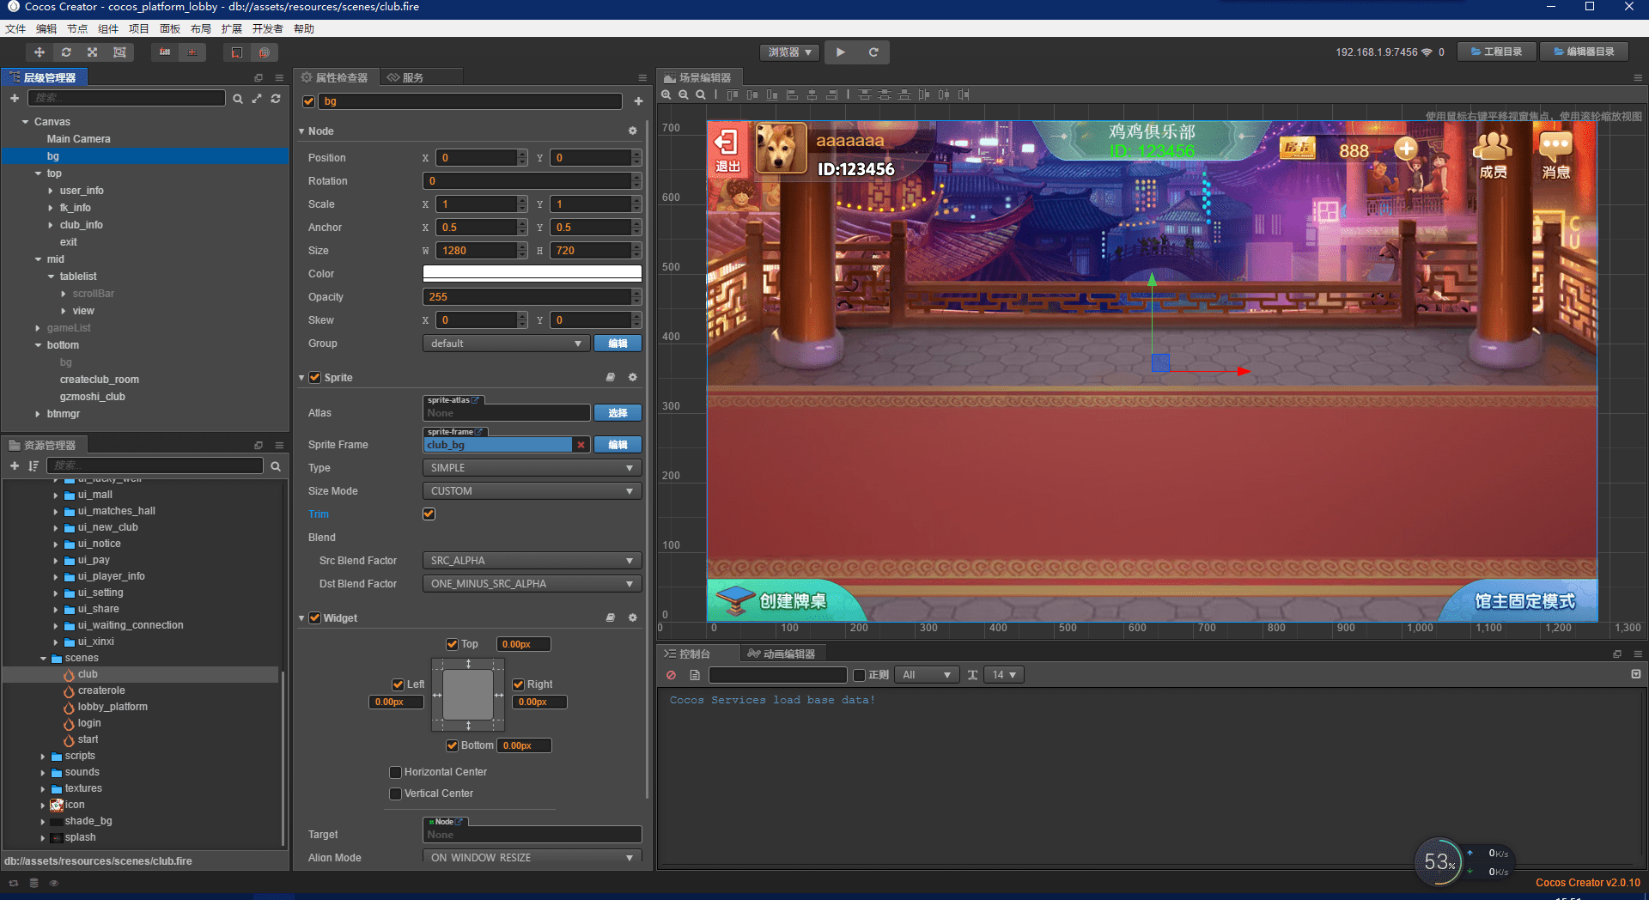Viewport: 1649px width, 900px height.
Task: Select the Move transform tool
Action: tap(40, 52)
